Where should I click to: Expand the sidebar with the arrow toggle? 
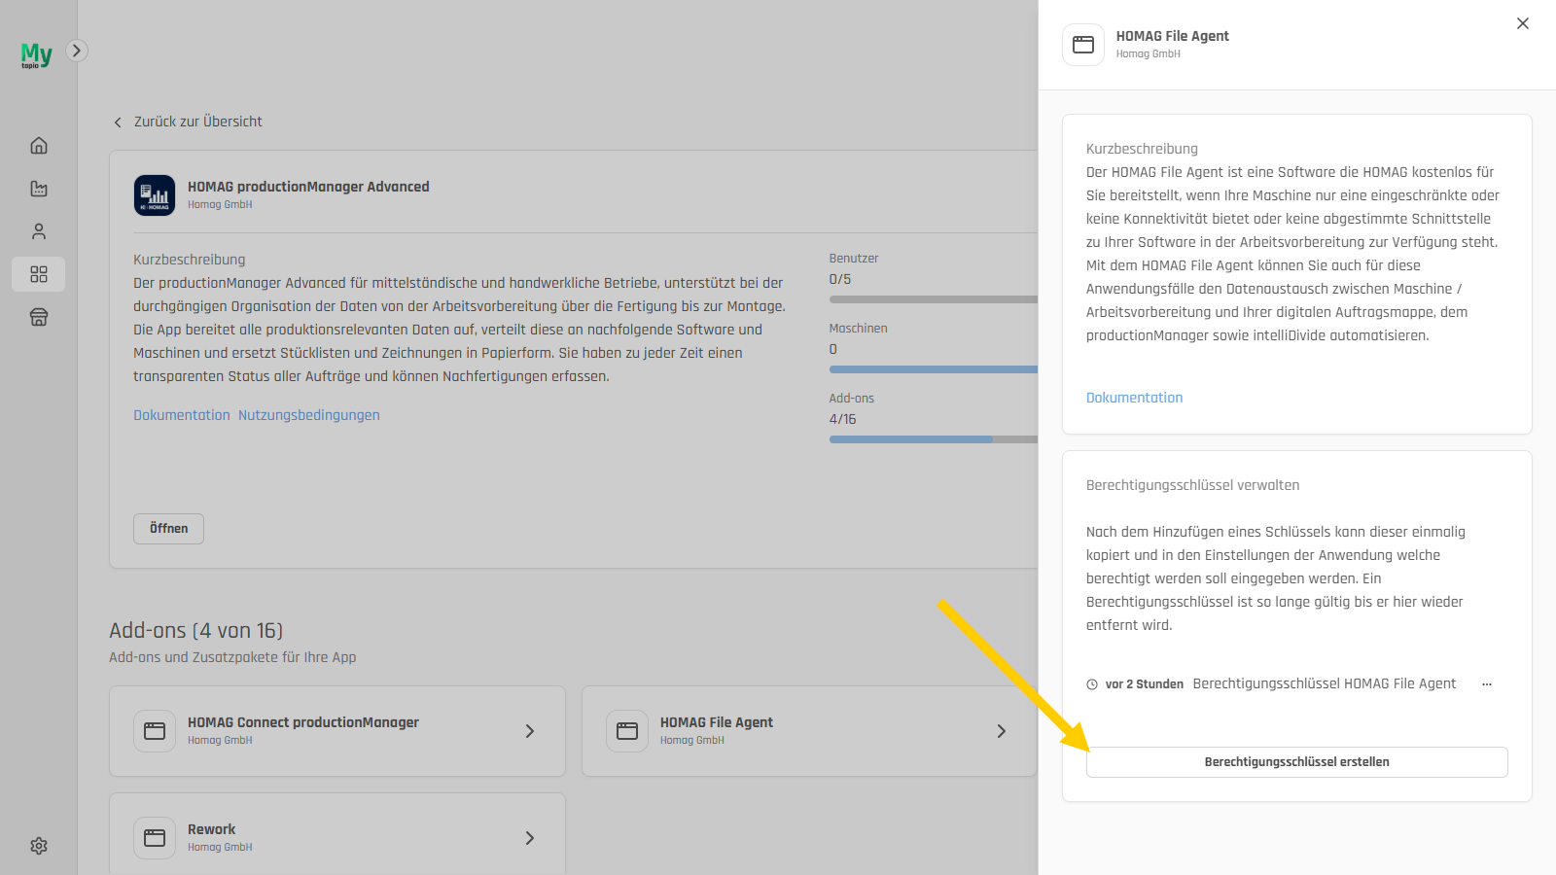tap(77, 51)
